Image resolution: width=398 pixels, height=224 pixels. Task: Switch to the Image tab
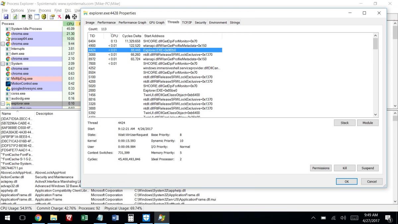90,23
